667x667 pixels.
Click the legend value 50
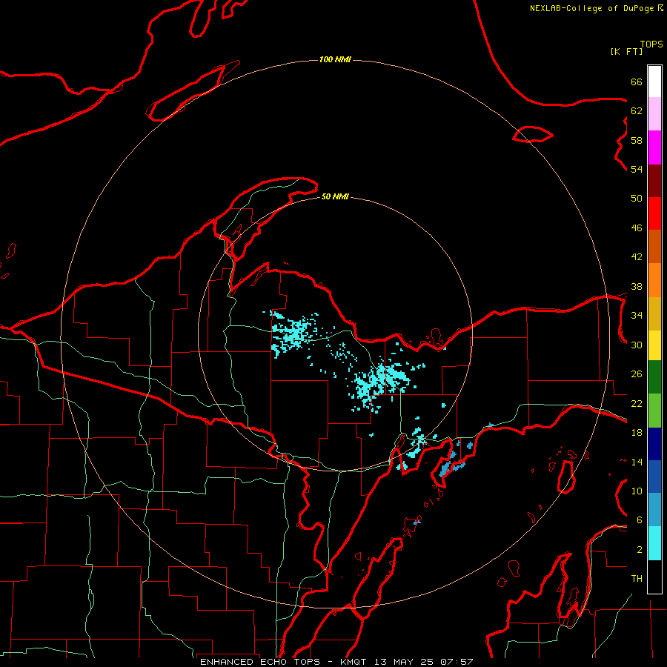tap(637, 199)
